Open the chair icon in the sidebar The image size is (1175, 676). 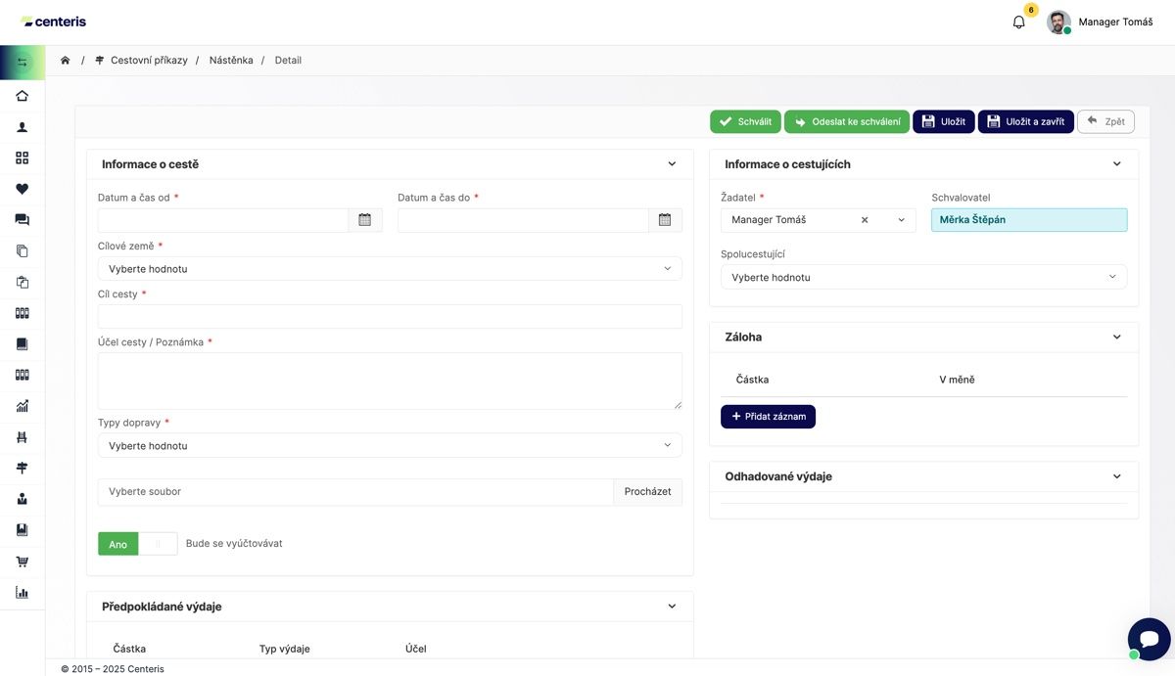(22, 437)
